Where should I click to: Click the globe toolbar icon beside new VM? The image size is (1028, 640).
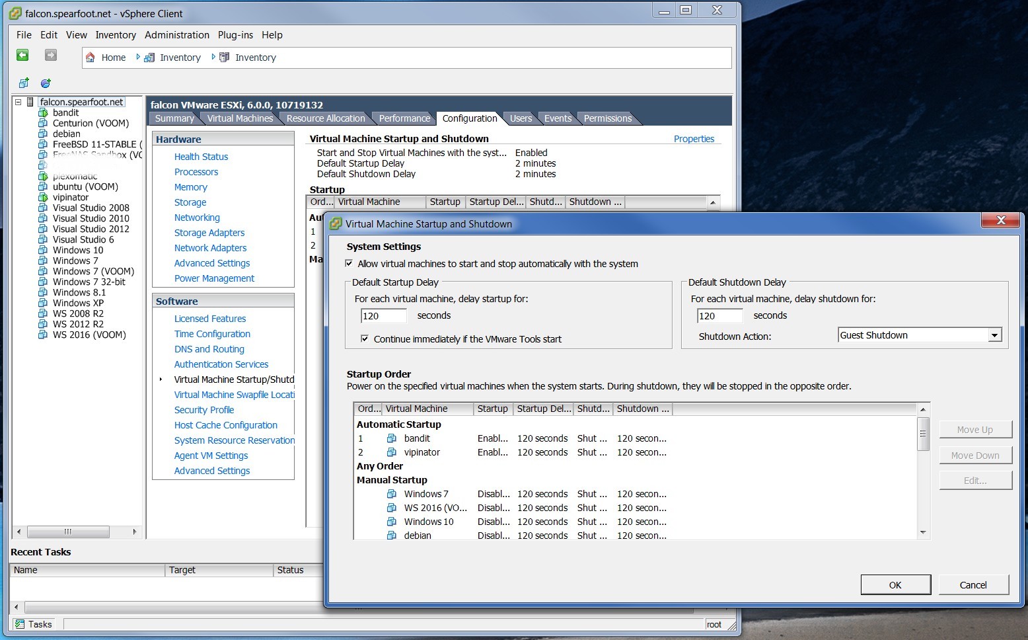46,83
